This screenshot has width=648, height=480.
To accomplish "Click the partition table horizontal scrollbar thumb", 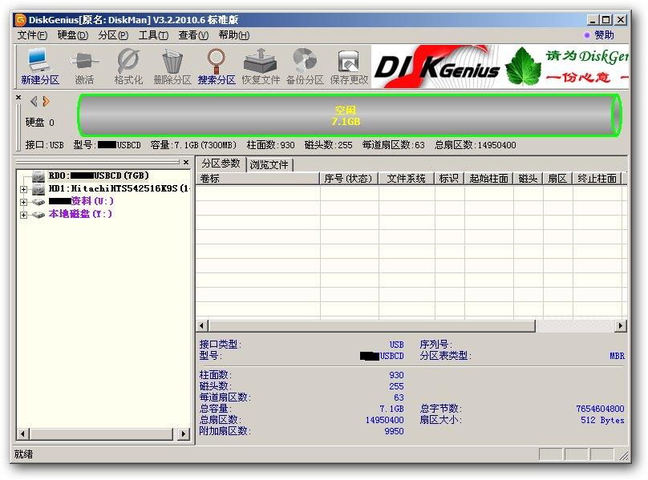I will 371,326.
